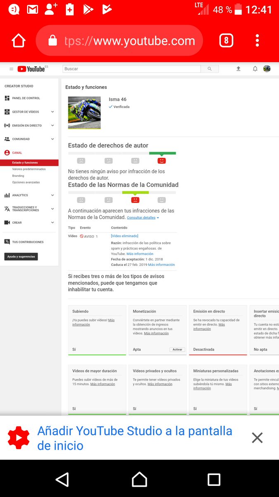The height and width of the screenshot is (497, 279).
Task: Click the green copyright status bar segment
Action: 162,153
